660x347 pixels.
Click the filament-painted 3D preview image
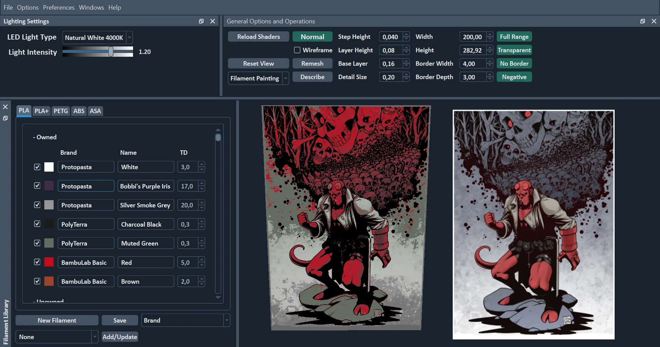tap(346, 218)
